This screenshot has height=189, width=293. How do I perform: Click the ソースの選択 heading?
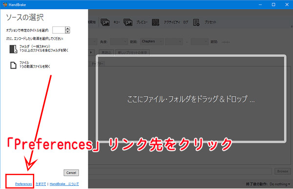25,18
